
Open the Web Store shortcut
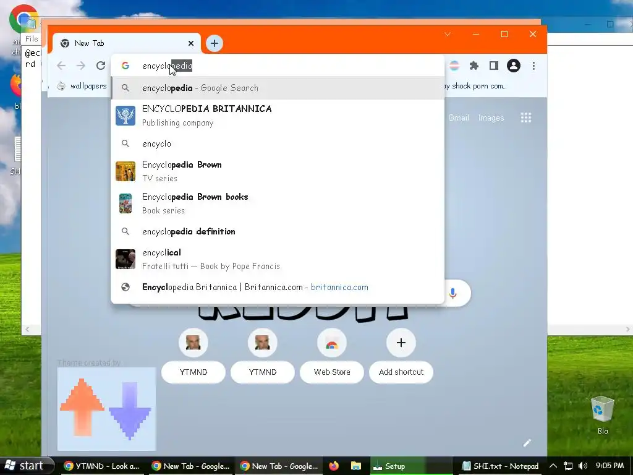(x=332, y=343)
